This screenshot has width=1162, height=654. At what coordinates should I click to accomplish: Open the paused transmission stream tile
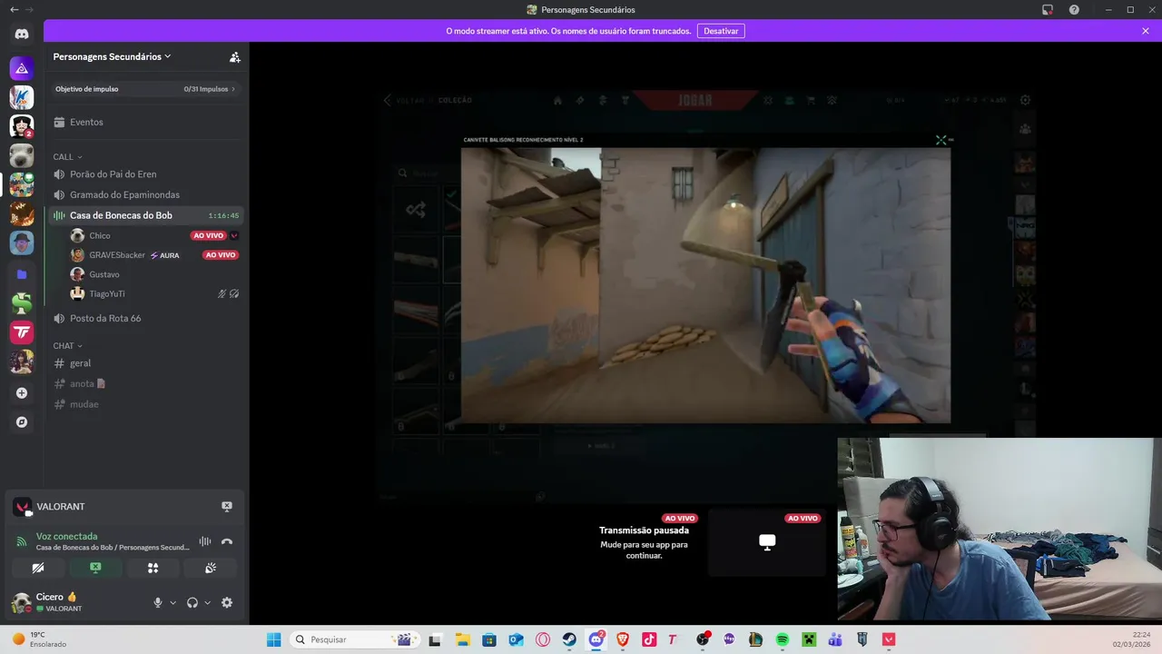coord(644,542)
